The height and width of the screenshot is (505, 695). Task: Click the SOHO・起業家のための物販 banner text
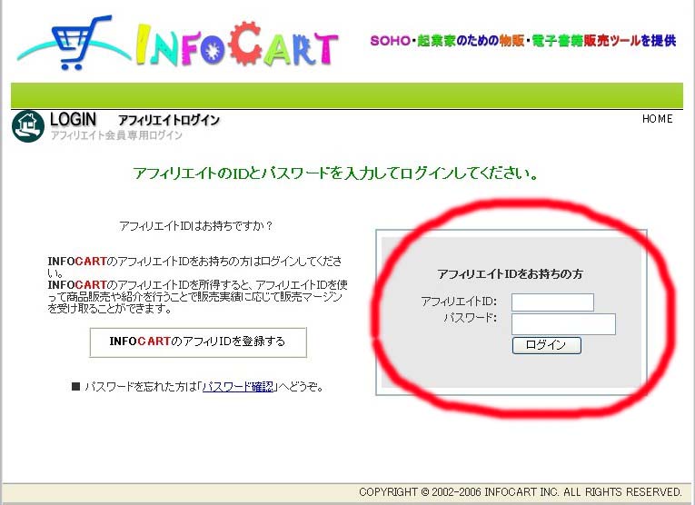[x=523, y=41]
